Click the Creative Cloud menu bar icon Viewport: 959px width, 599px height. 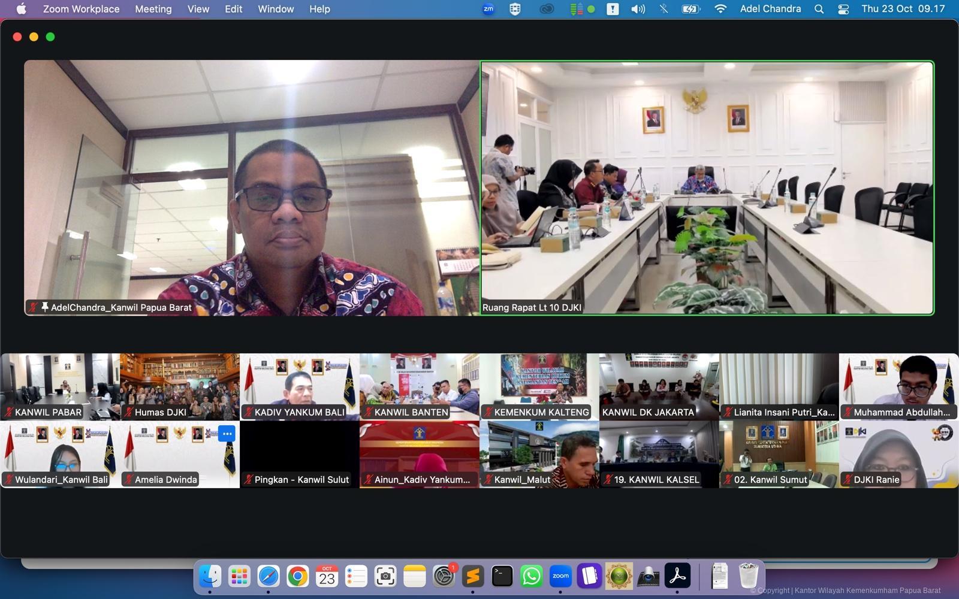tap(547, 9)
